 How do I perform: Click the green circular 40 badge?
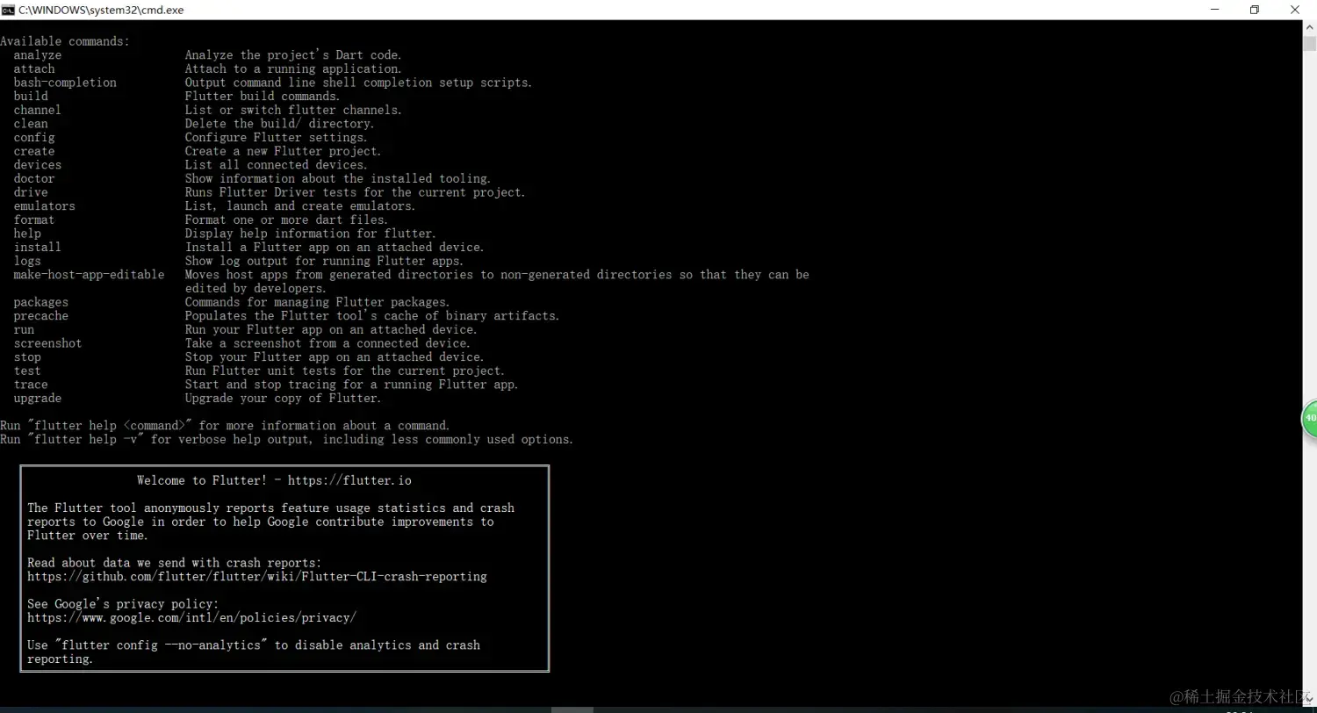coord(1309,418)
